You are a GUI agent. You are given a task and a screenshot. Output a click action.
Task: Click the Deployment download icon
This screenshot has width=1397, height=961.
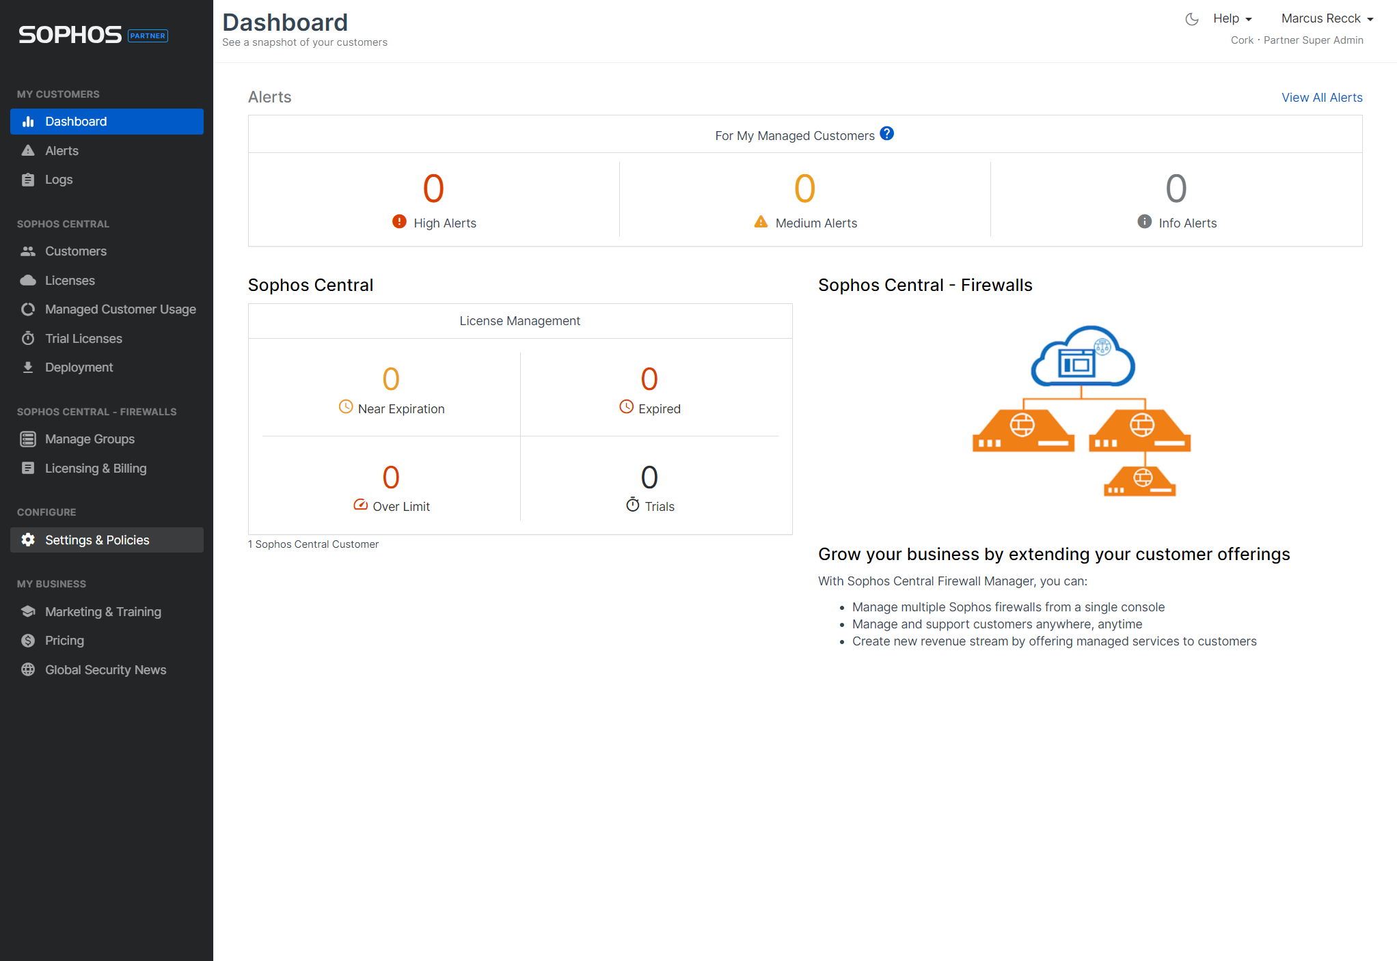(28, 367)
